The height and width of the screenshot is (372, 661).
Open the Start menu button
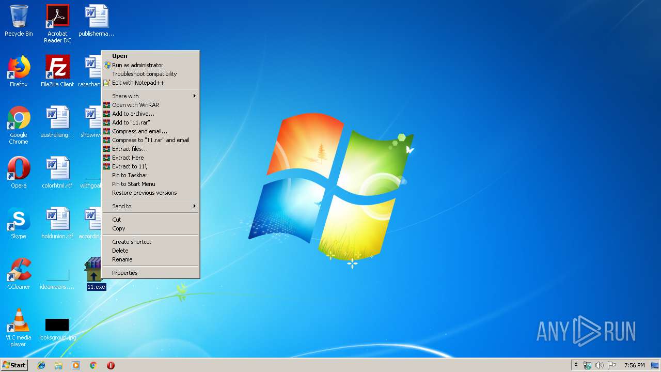14,365
